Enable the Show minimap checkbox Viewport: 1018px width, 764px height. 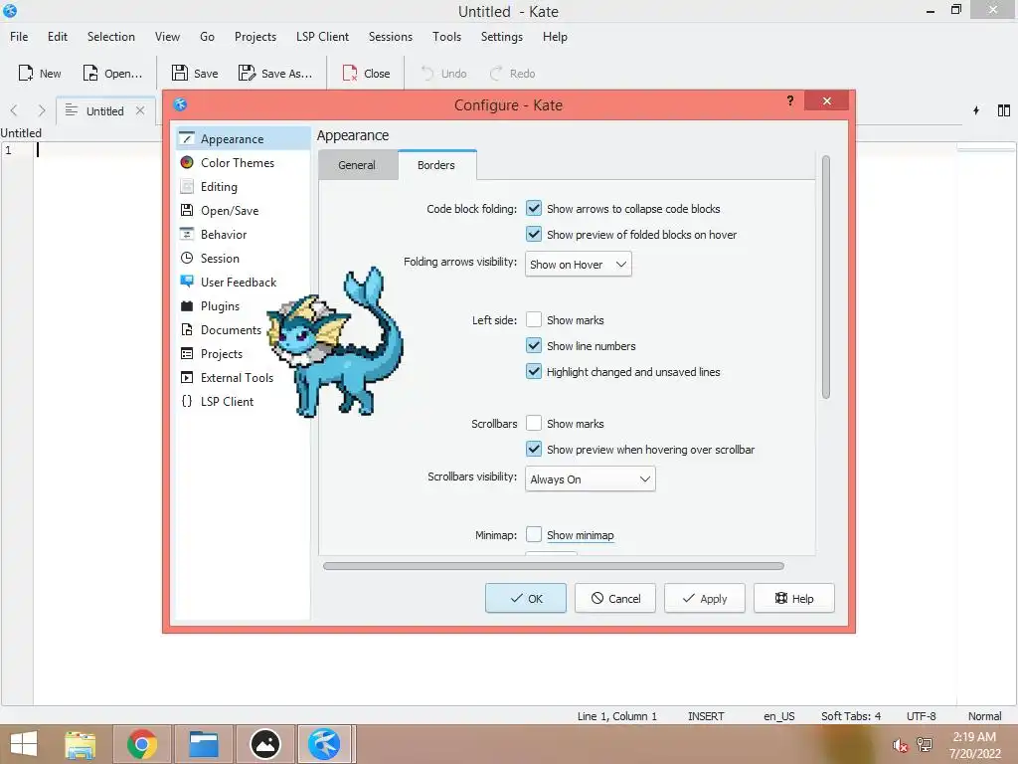coord(534,534)
